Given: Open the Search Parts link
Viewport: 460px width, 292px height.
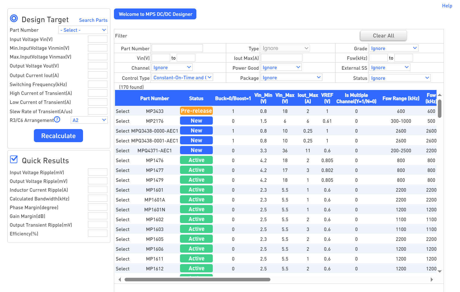Looking at the screenshot, I should click(x=93, y=20).
